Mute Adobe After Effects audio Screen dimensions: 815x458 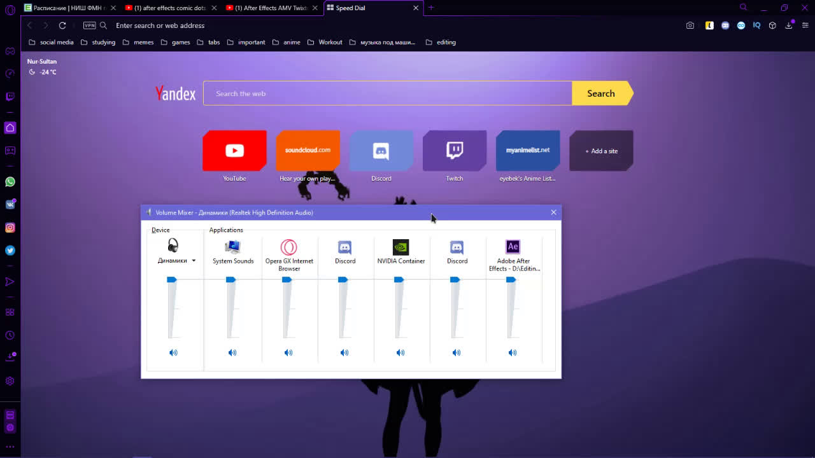[513, 352]
